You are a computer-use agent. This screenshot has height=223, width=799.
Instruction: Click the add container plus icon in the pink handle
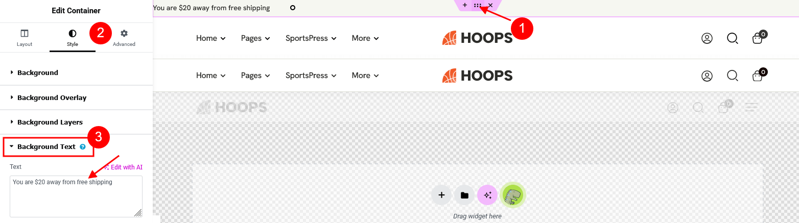click(464, 5)
